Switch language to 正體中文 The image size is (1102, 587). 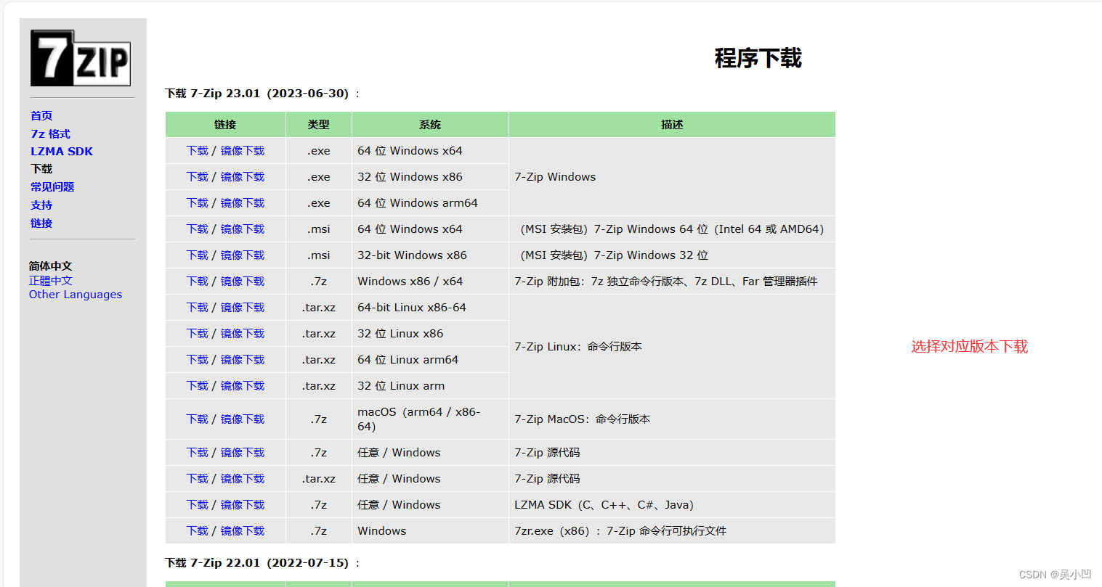point(51,280)
